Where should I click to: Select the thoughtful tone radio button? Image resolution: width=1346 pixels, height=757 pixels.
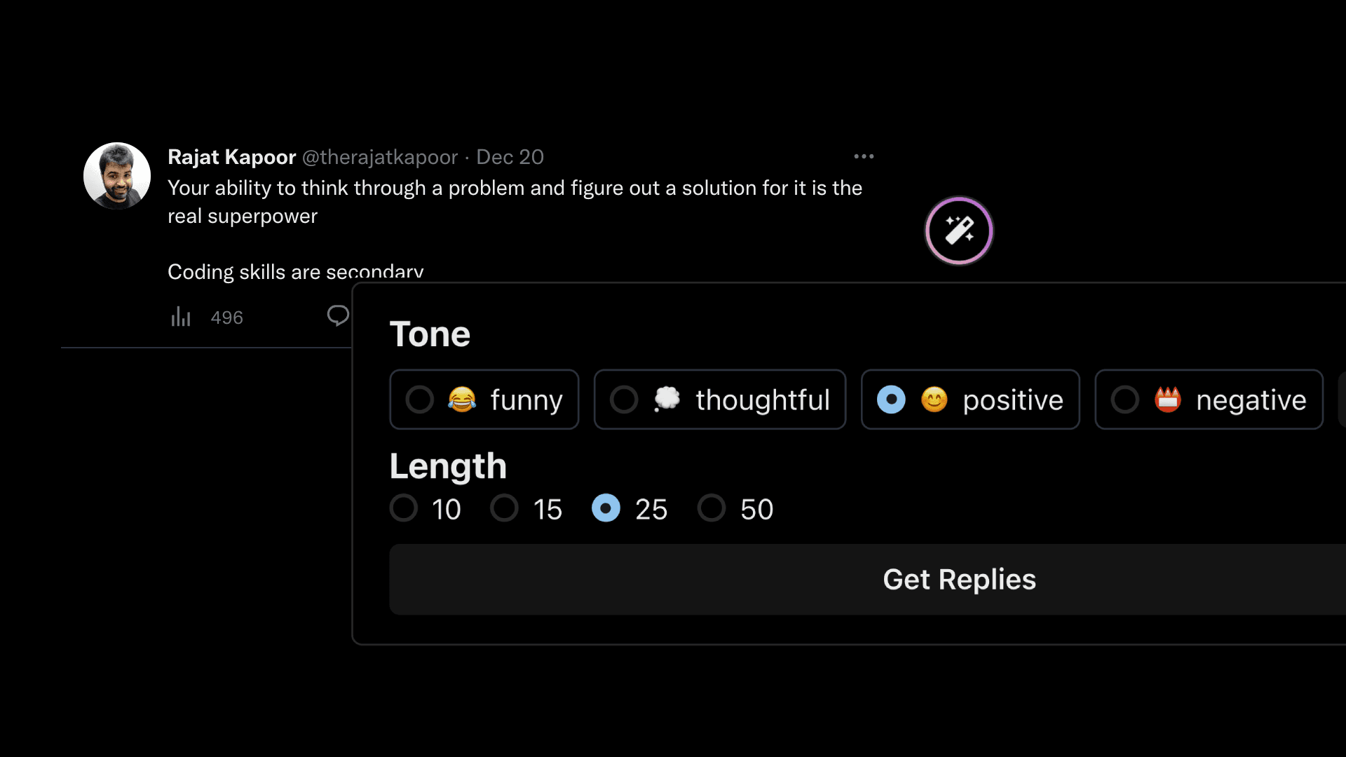pyautogui.click(x=624, y=400)
